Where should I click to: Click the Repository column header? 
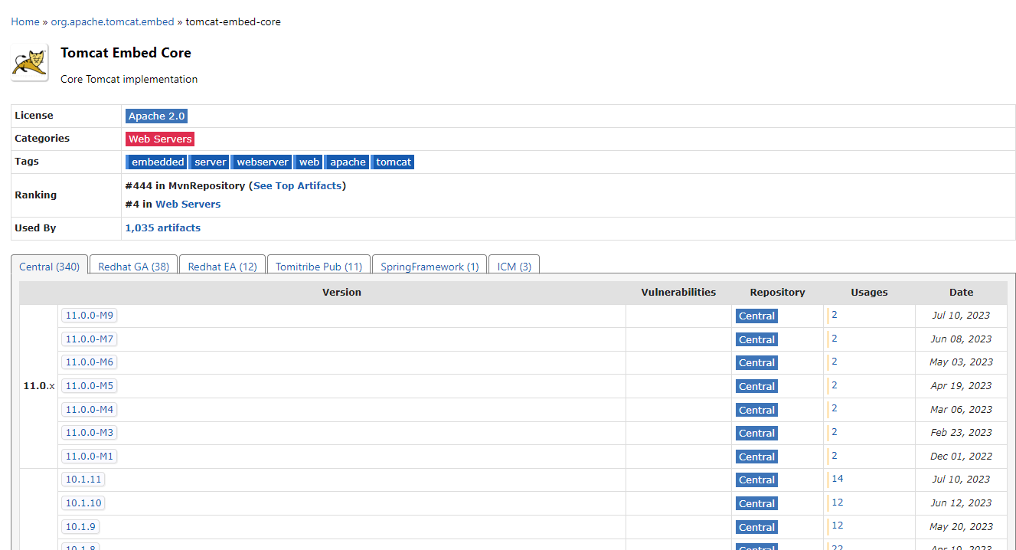click(777, 292)
